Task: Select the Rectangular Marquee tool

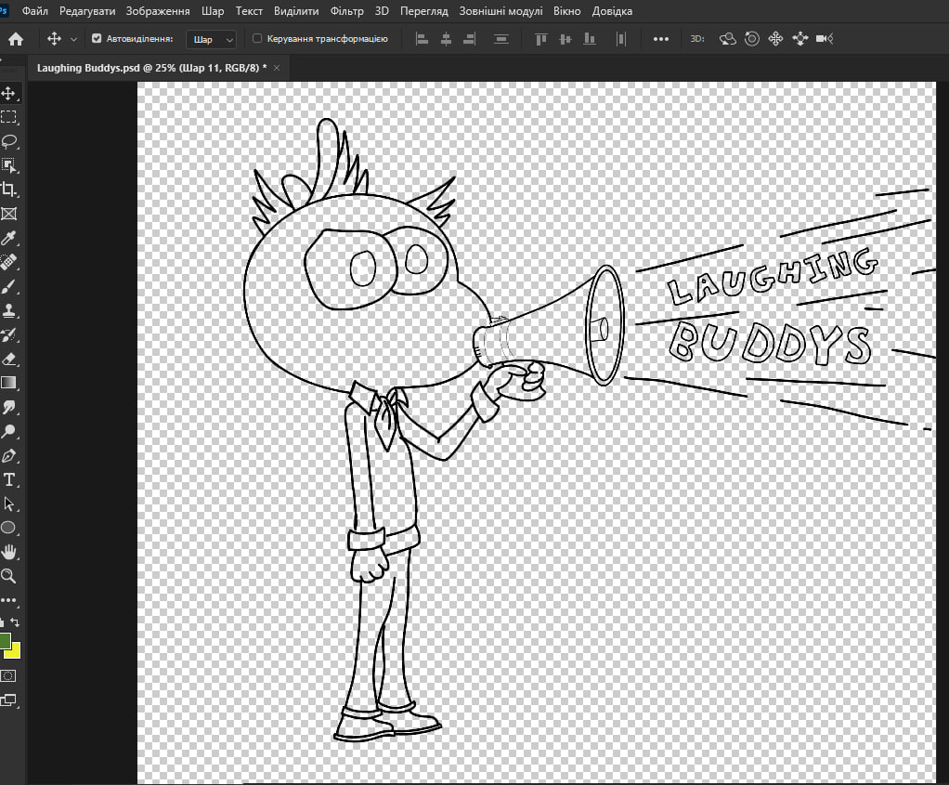Action: click(8, 117)
